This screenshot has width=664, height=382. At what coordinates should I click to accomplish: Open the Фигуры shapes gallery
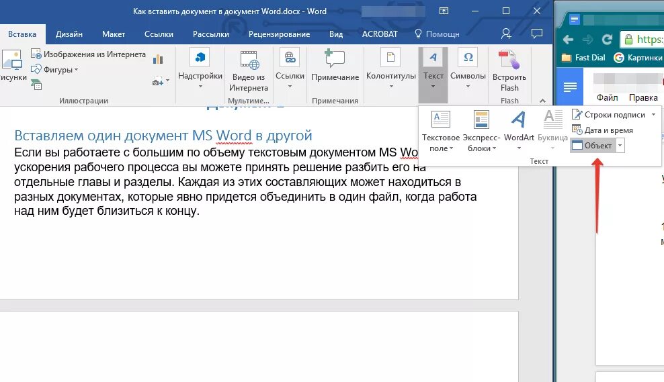point(54,69)
